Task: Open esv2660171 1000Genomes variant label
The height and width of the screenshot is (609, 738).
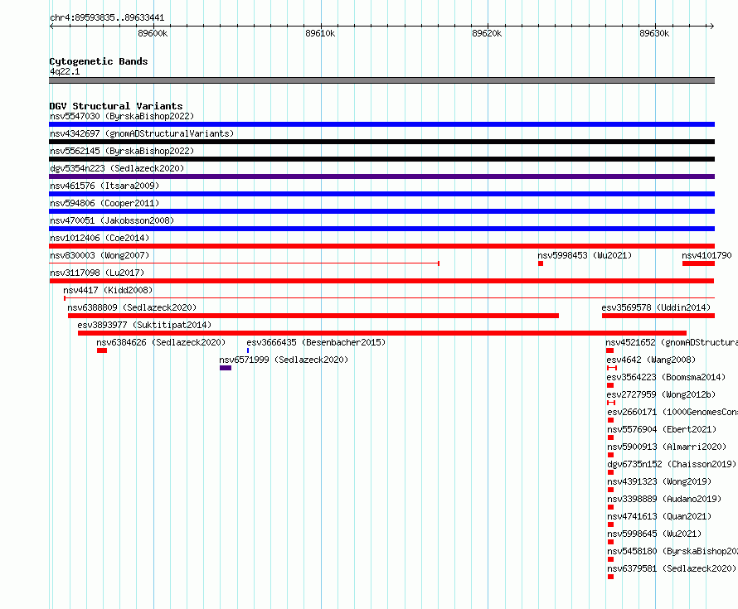Action: [672, 412]
